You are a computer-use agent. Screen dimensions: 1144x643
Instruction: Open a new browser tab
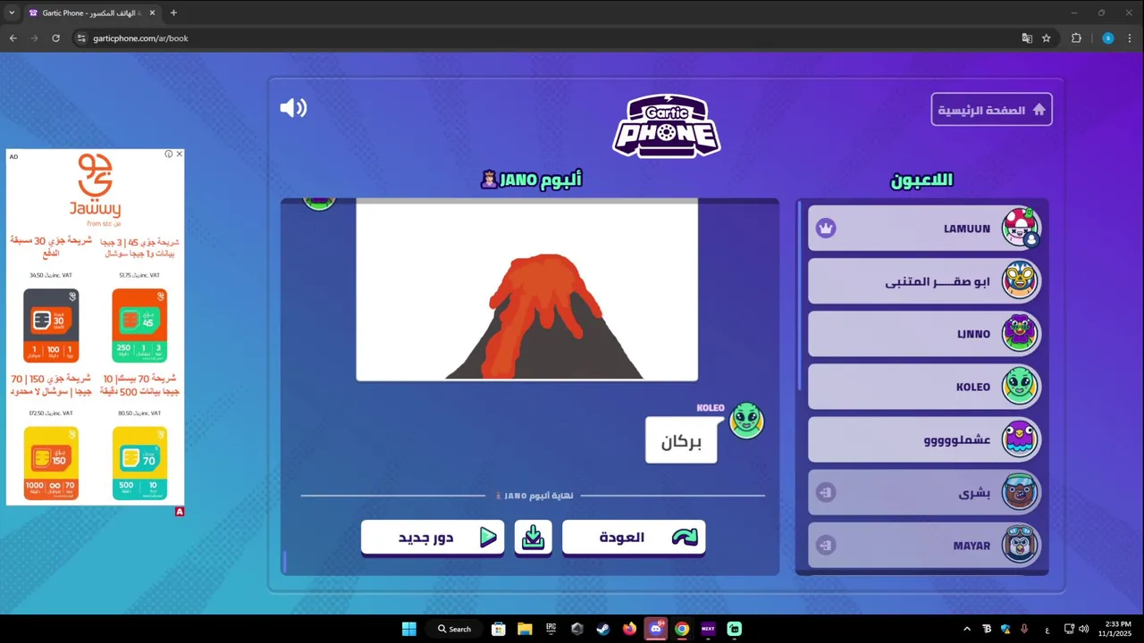click(x=173, y=13)
